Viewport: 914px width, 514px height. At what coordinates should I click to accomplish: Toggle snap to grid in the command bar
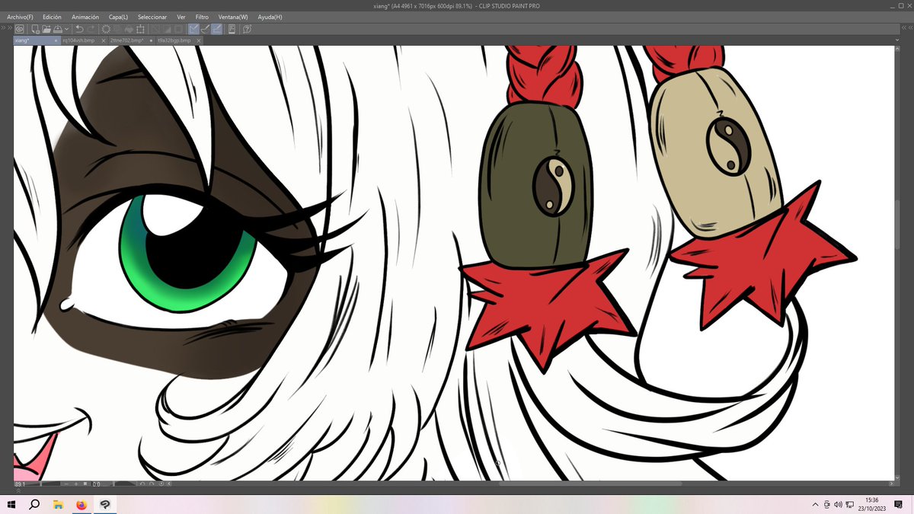(x=216, y=29)
